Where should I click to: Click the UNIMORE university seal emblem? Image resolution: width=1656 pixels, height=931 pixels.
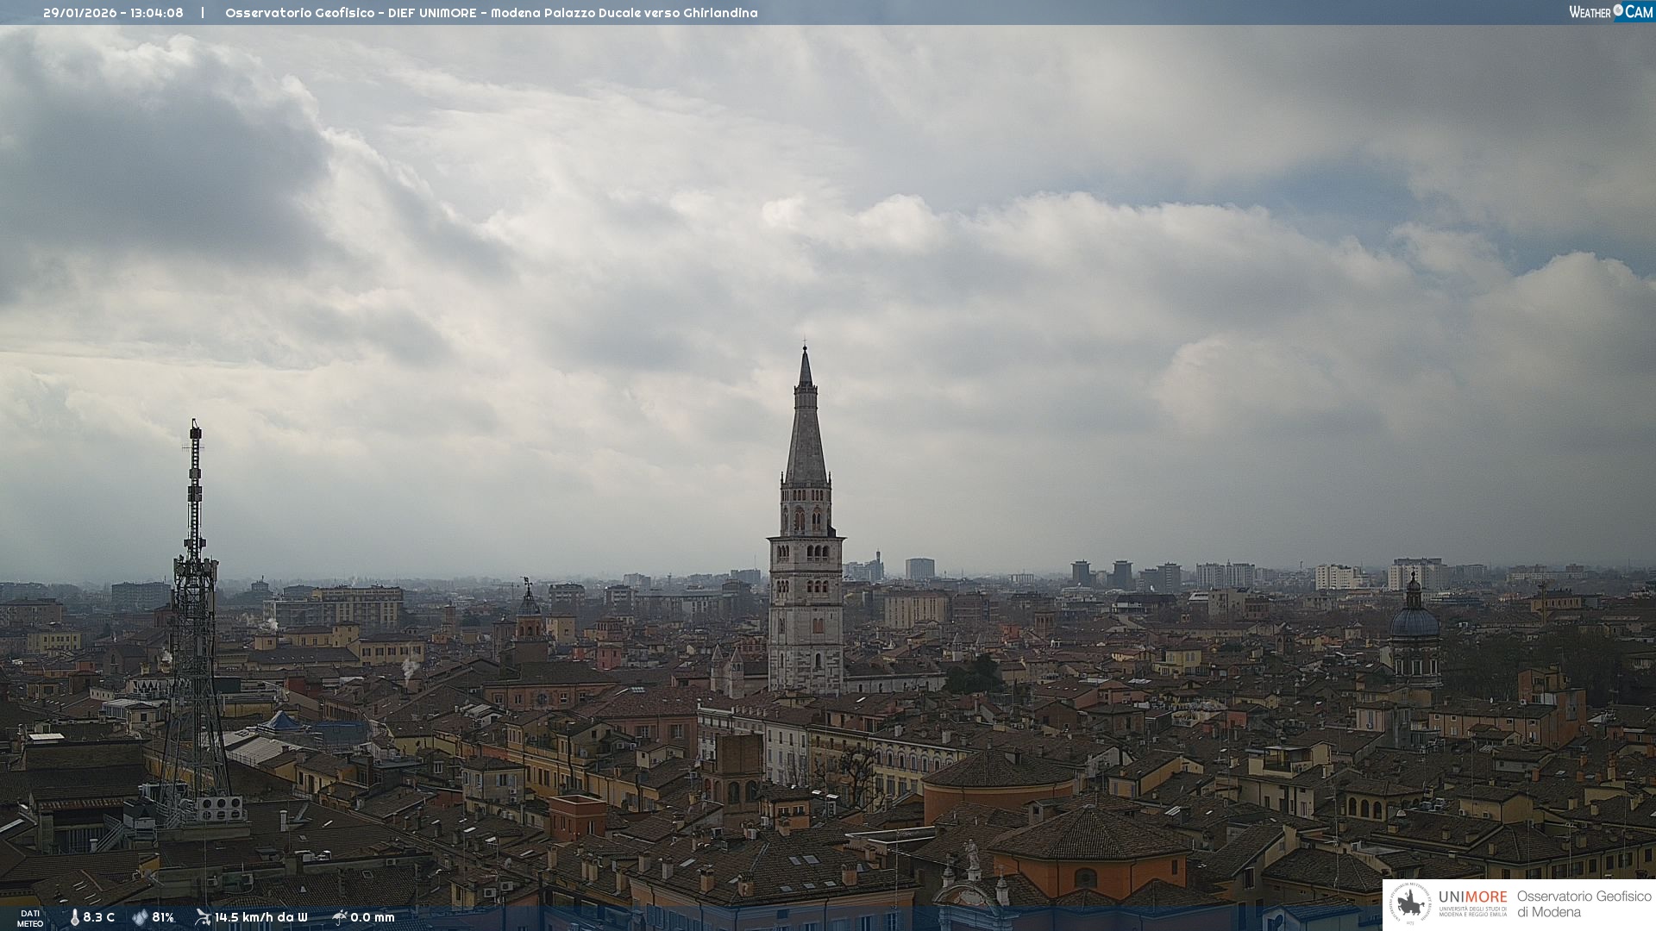coord(1411,904)
